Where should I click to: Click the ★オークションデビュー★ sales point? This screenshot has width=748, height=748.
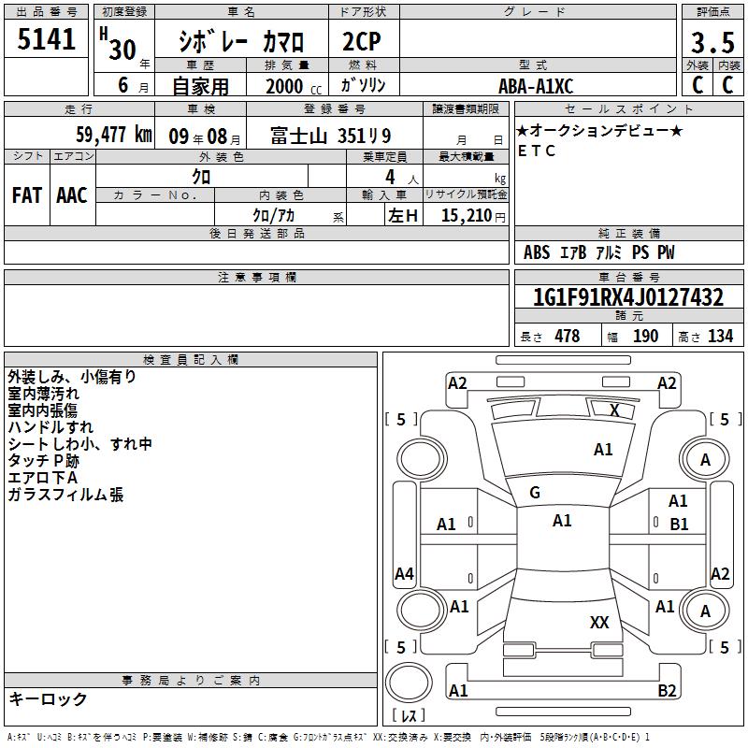pyautogui.click(x=600, y=130)
